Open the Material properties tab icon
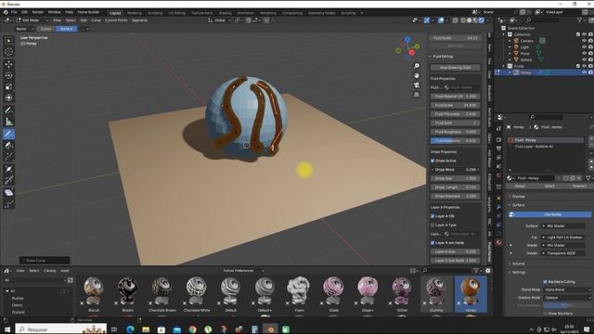Image resolution: width=594 pixels, height=334 pixels. tap(499, 242)
